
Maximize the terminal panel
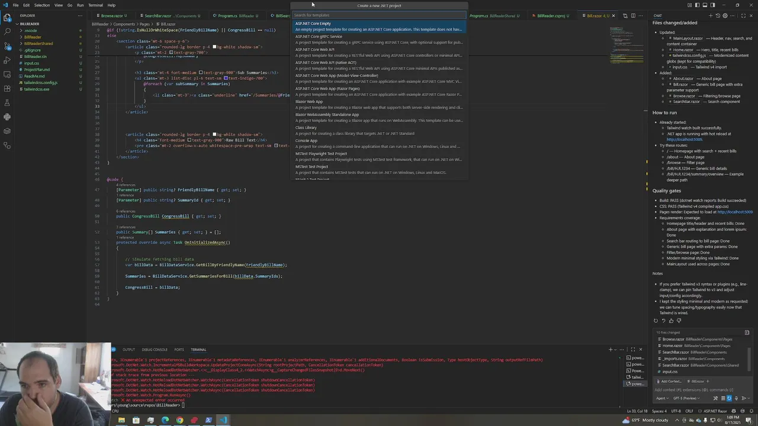pos(632,350)
